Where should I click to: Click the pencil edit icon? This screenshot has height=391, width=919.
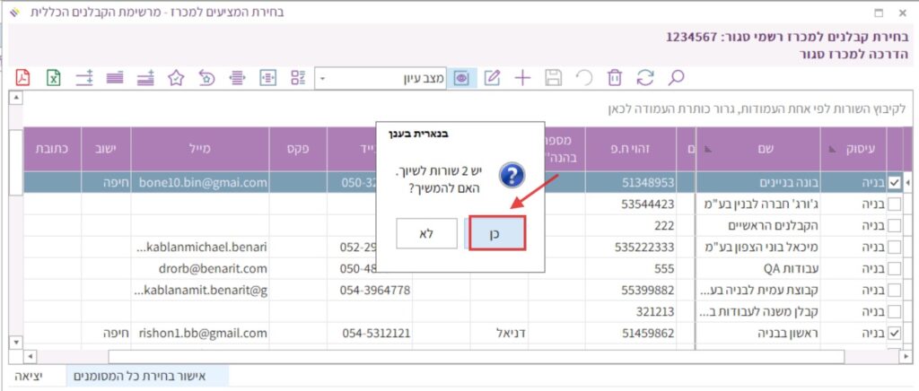click(x=492, y=77)
